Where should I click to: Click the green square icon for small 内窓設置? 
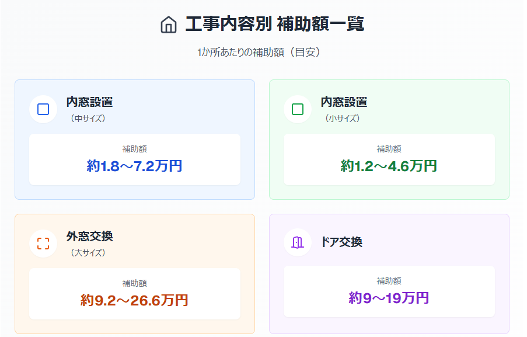point(298,109)
